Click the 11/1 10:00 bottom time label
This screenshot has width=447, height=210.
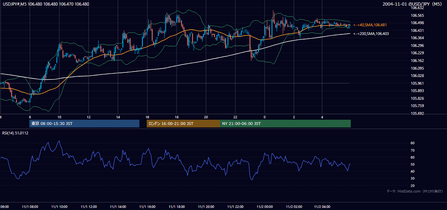[x=59, y=206]
